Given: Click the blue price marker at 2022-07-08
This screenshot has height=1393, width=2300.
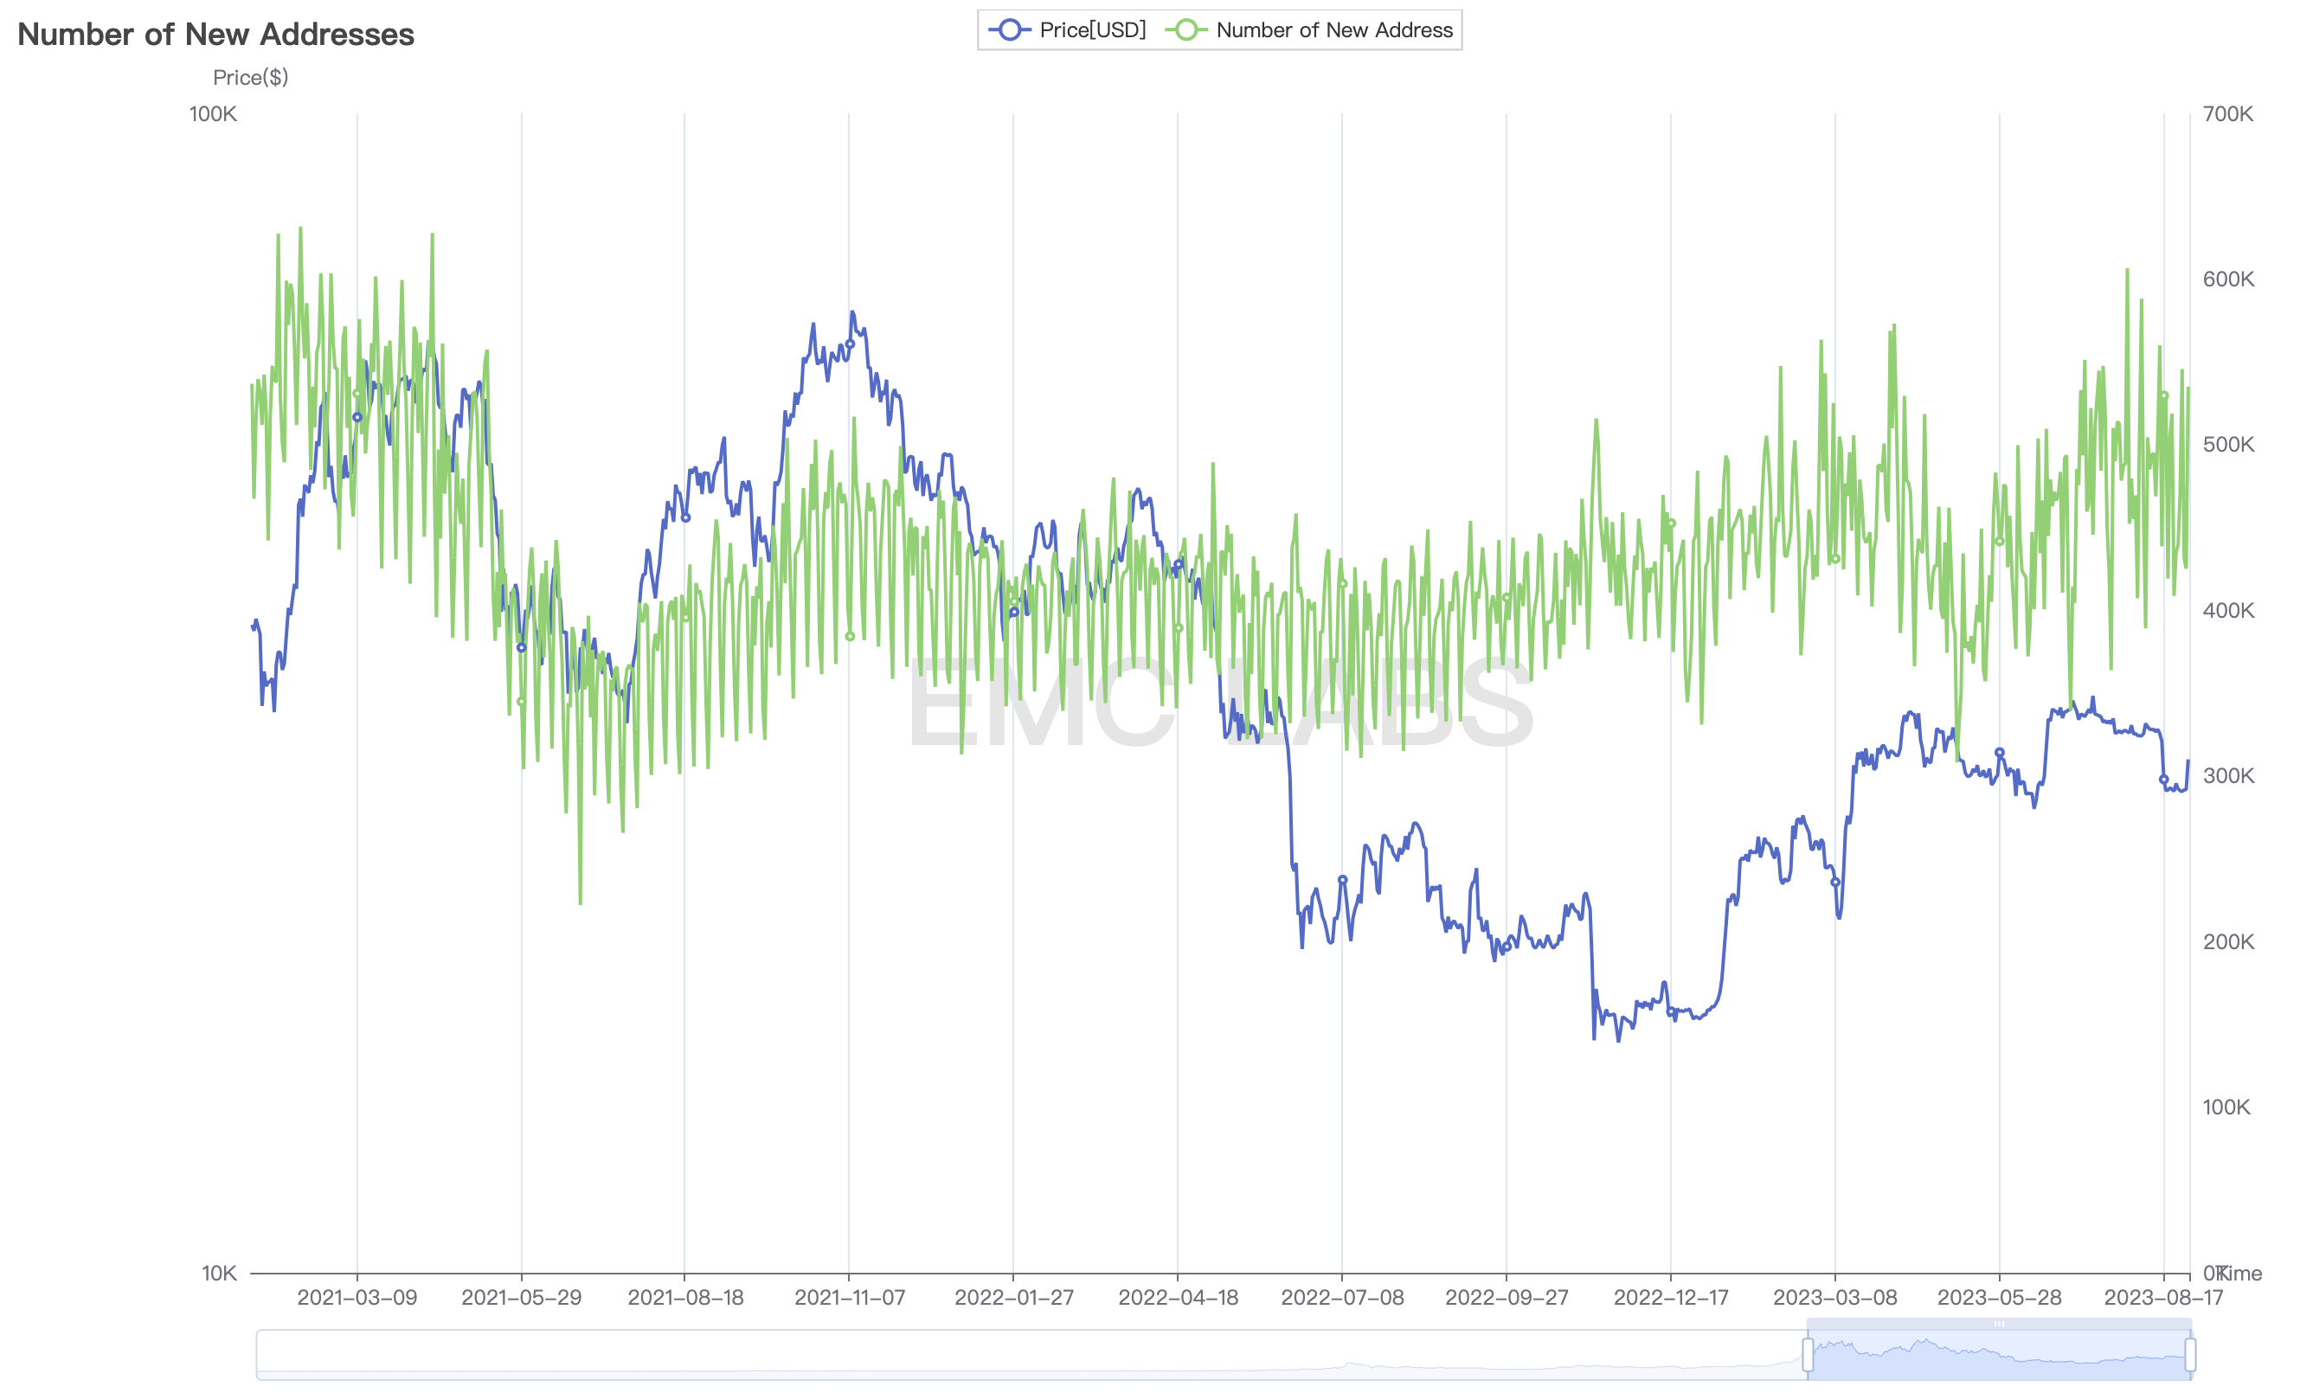Looking at the screenshot, I should (x=1342, y=880).
